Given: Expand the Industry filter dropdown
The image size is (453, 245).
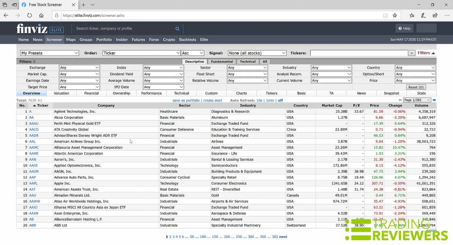Looking at the screenshot, I should click(331, 68).
